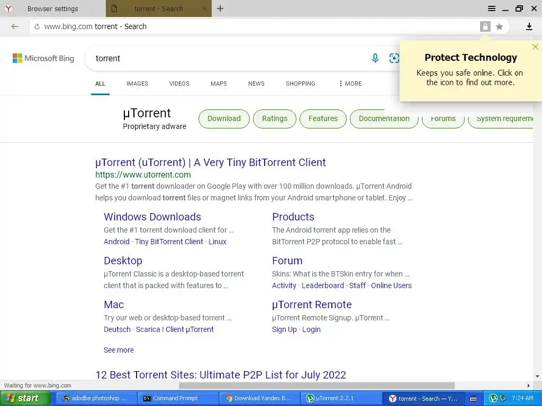The image size is (542, 406).
Task: Switch to the MAPS results tab
Action: [219, 84]
